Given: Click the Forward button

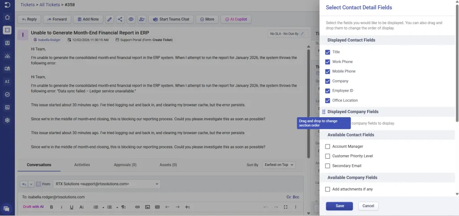Looking at the screenshot, I should pos(57,19).
